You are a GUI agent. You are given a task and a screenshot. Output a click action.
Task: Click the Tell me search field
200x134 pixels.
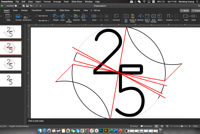click(95, 10)
